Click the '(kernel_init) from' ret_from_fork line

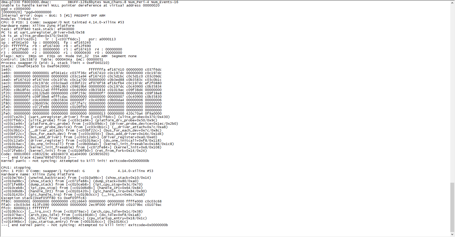[x=74, y=151]
